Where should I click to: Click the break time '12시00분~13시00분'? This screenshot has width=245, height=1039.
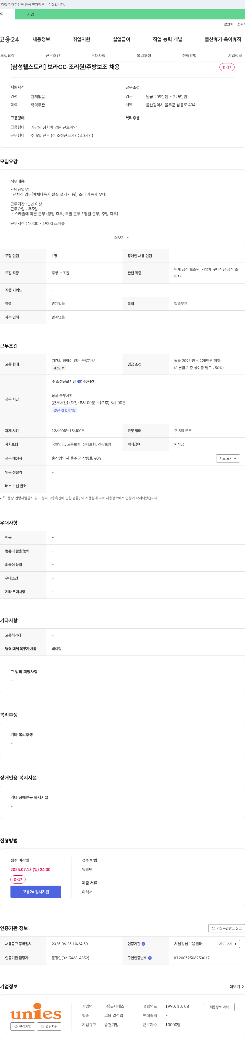pyautogui.click(x=68, y=431)
